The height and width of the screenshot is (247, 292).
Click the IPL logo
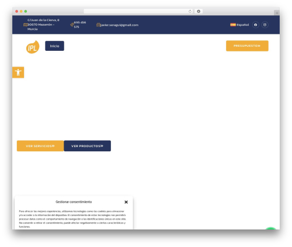[33, 47]
